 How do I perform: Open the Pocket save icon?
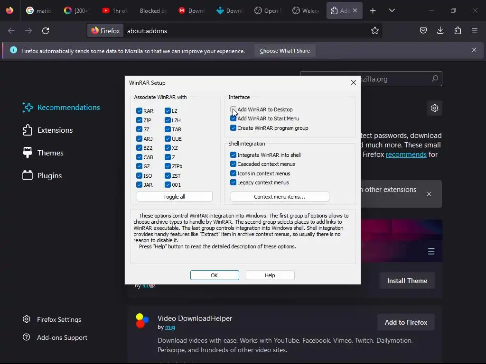coord(423,30)
